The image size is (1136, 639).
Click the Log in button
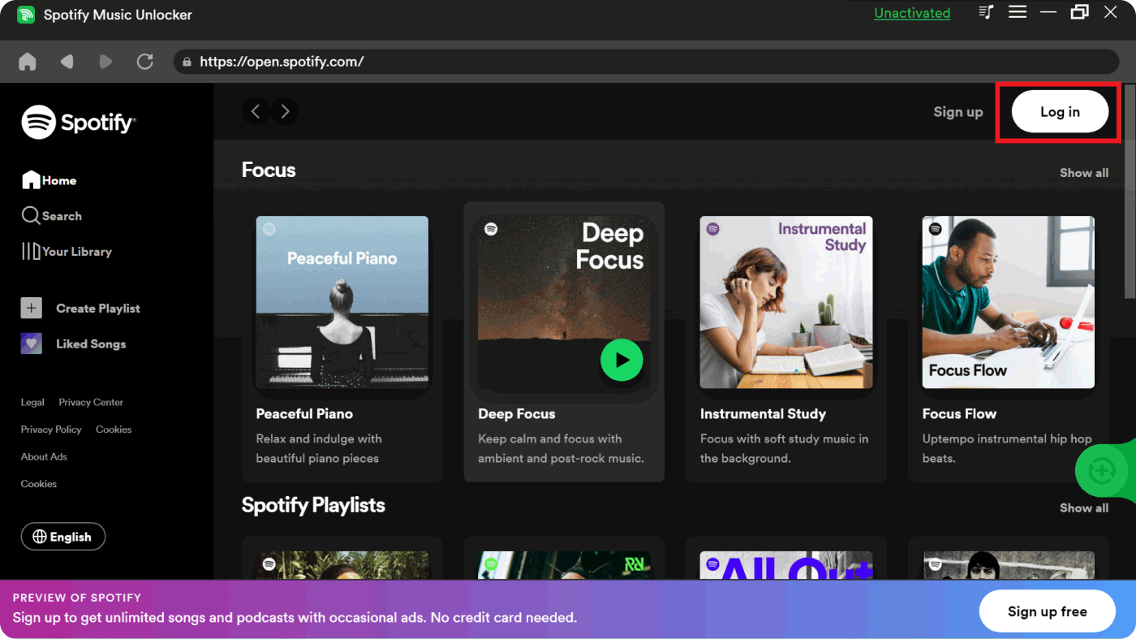pyautogui.click(x=1060, y=112)
